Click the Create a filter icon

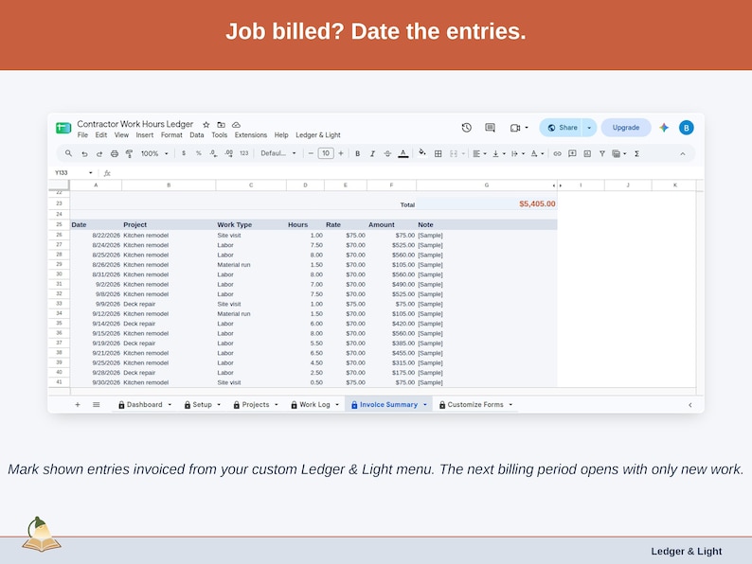pyautogui.click(x=602, y=154)
